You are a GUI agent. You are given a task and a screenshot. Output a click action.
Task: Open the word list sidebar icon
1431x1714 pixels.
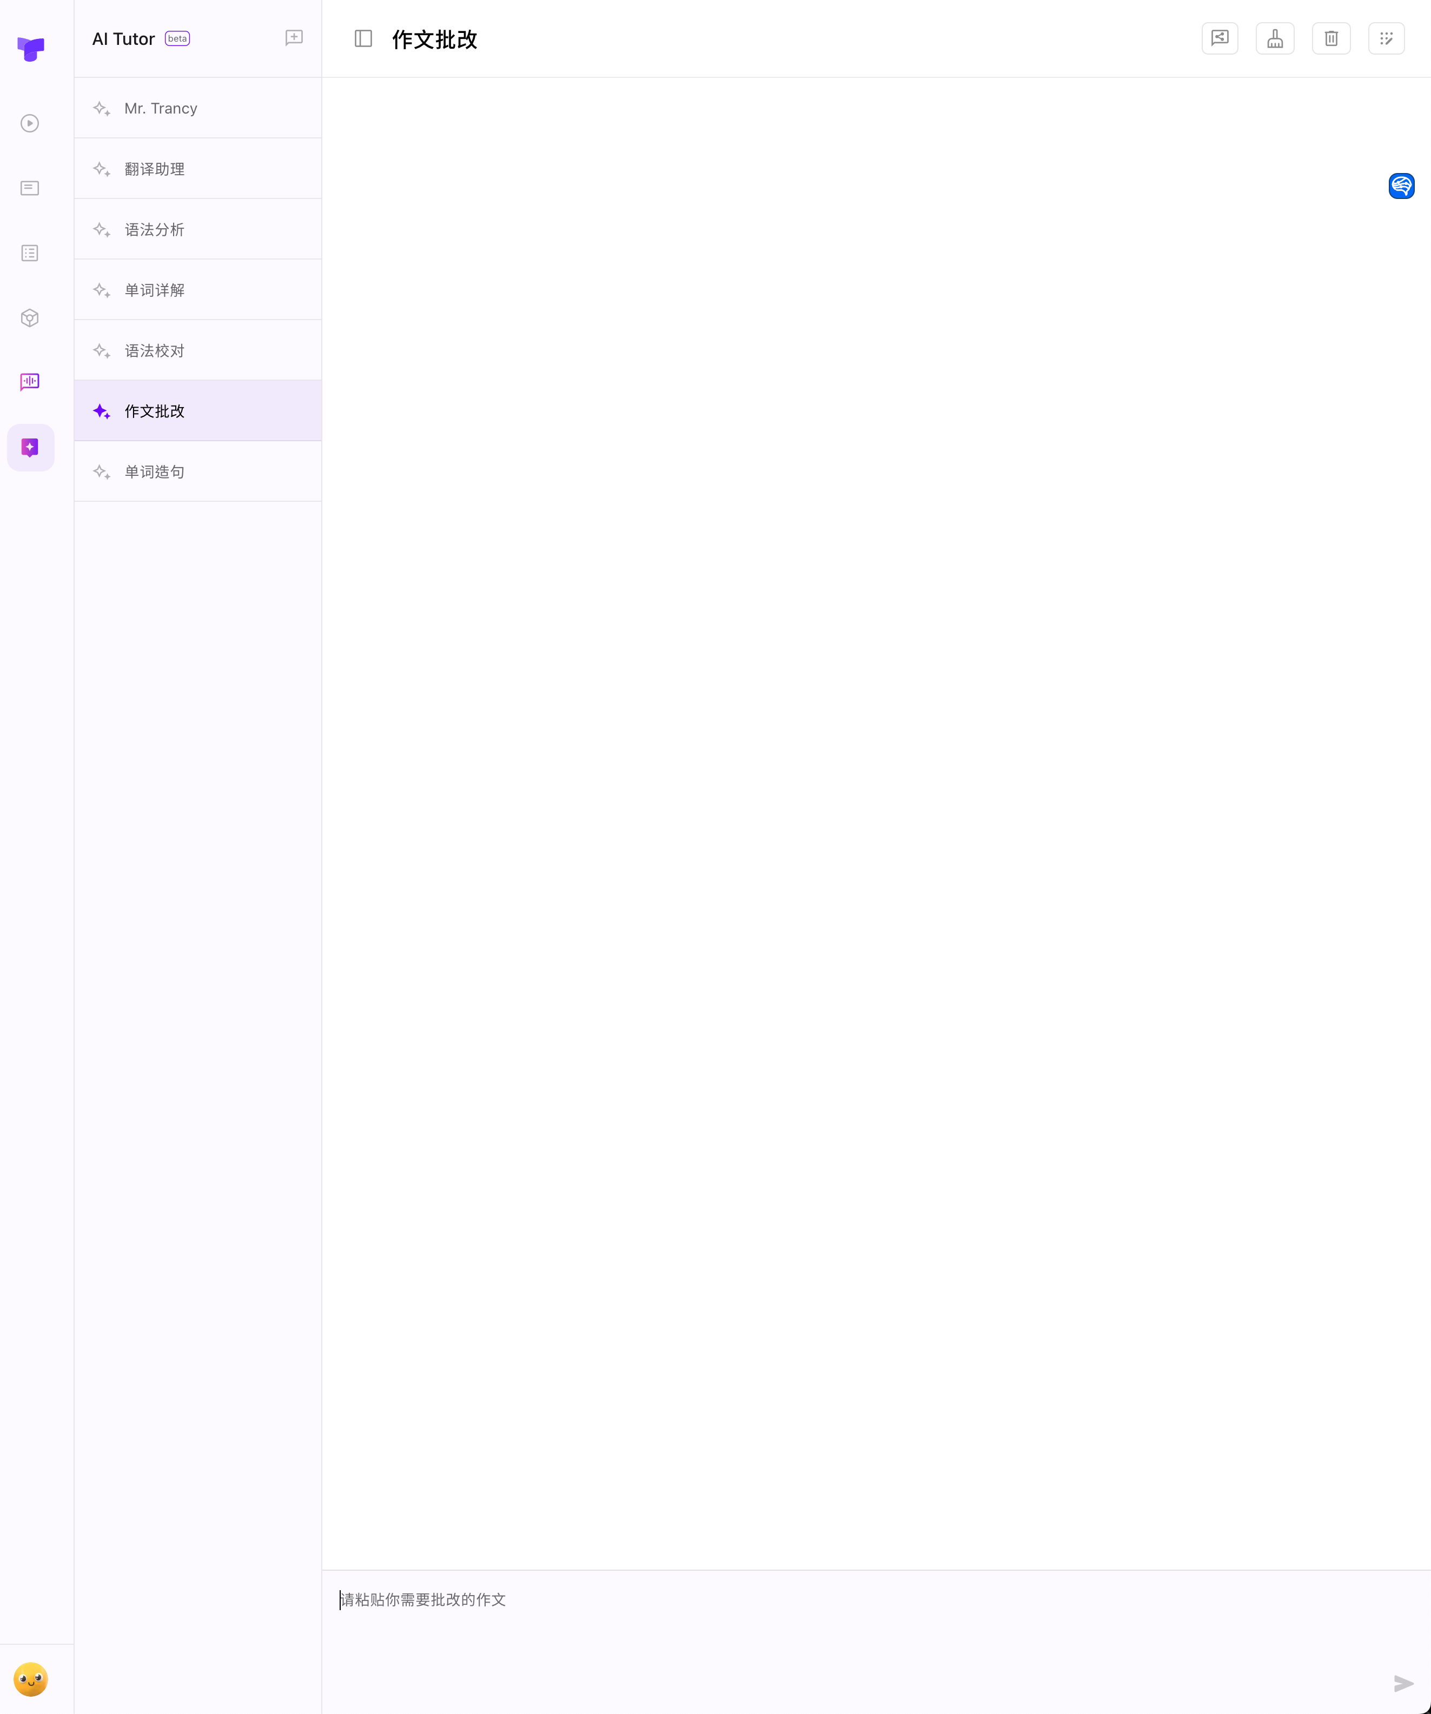tap(30, 253)
